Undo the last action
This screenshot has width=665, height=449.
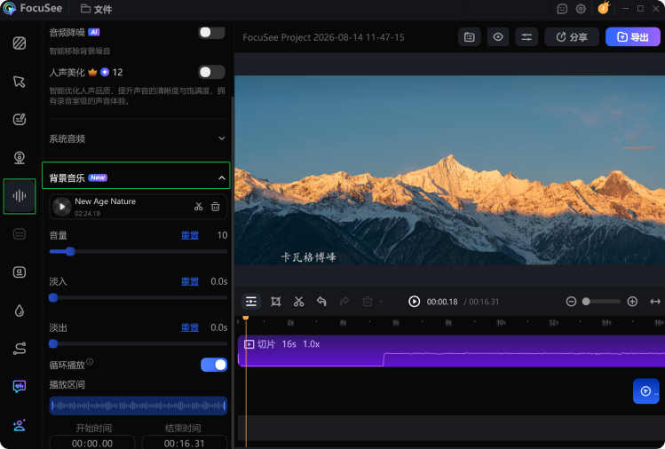click(321, 302)
